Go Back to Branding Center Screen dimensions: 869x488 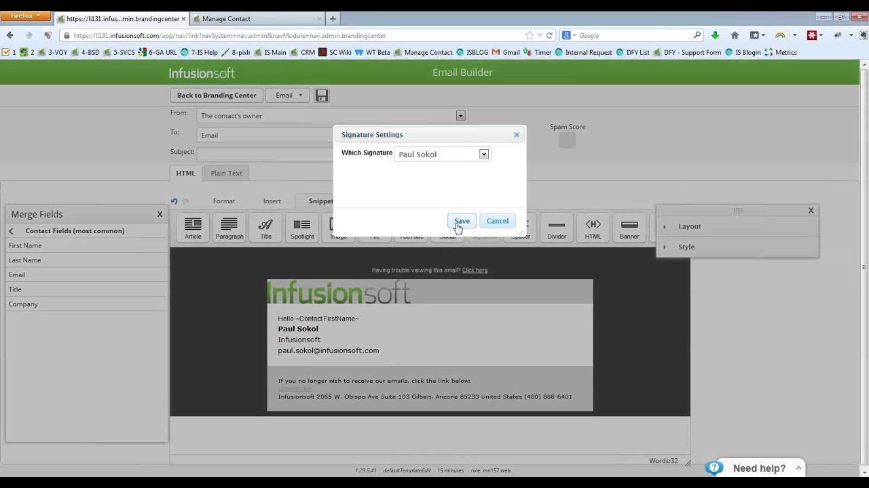tap(217, 96)
